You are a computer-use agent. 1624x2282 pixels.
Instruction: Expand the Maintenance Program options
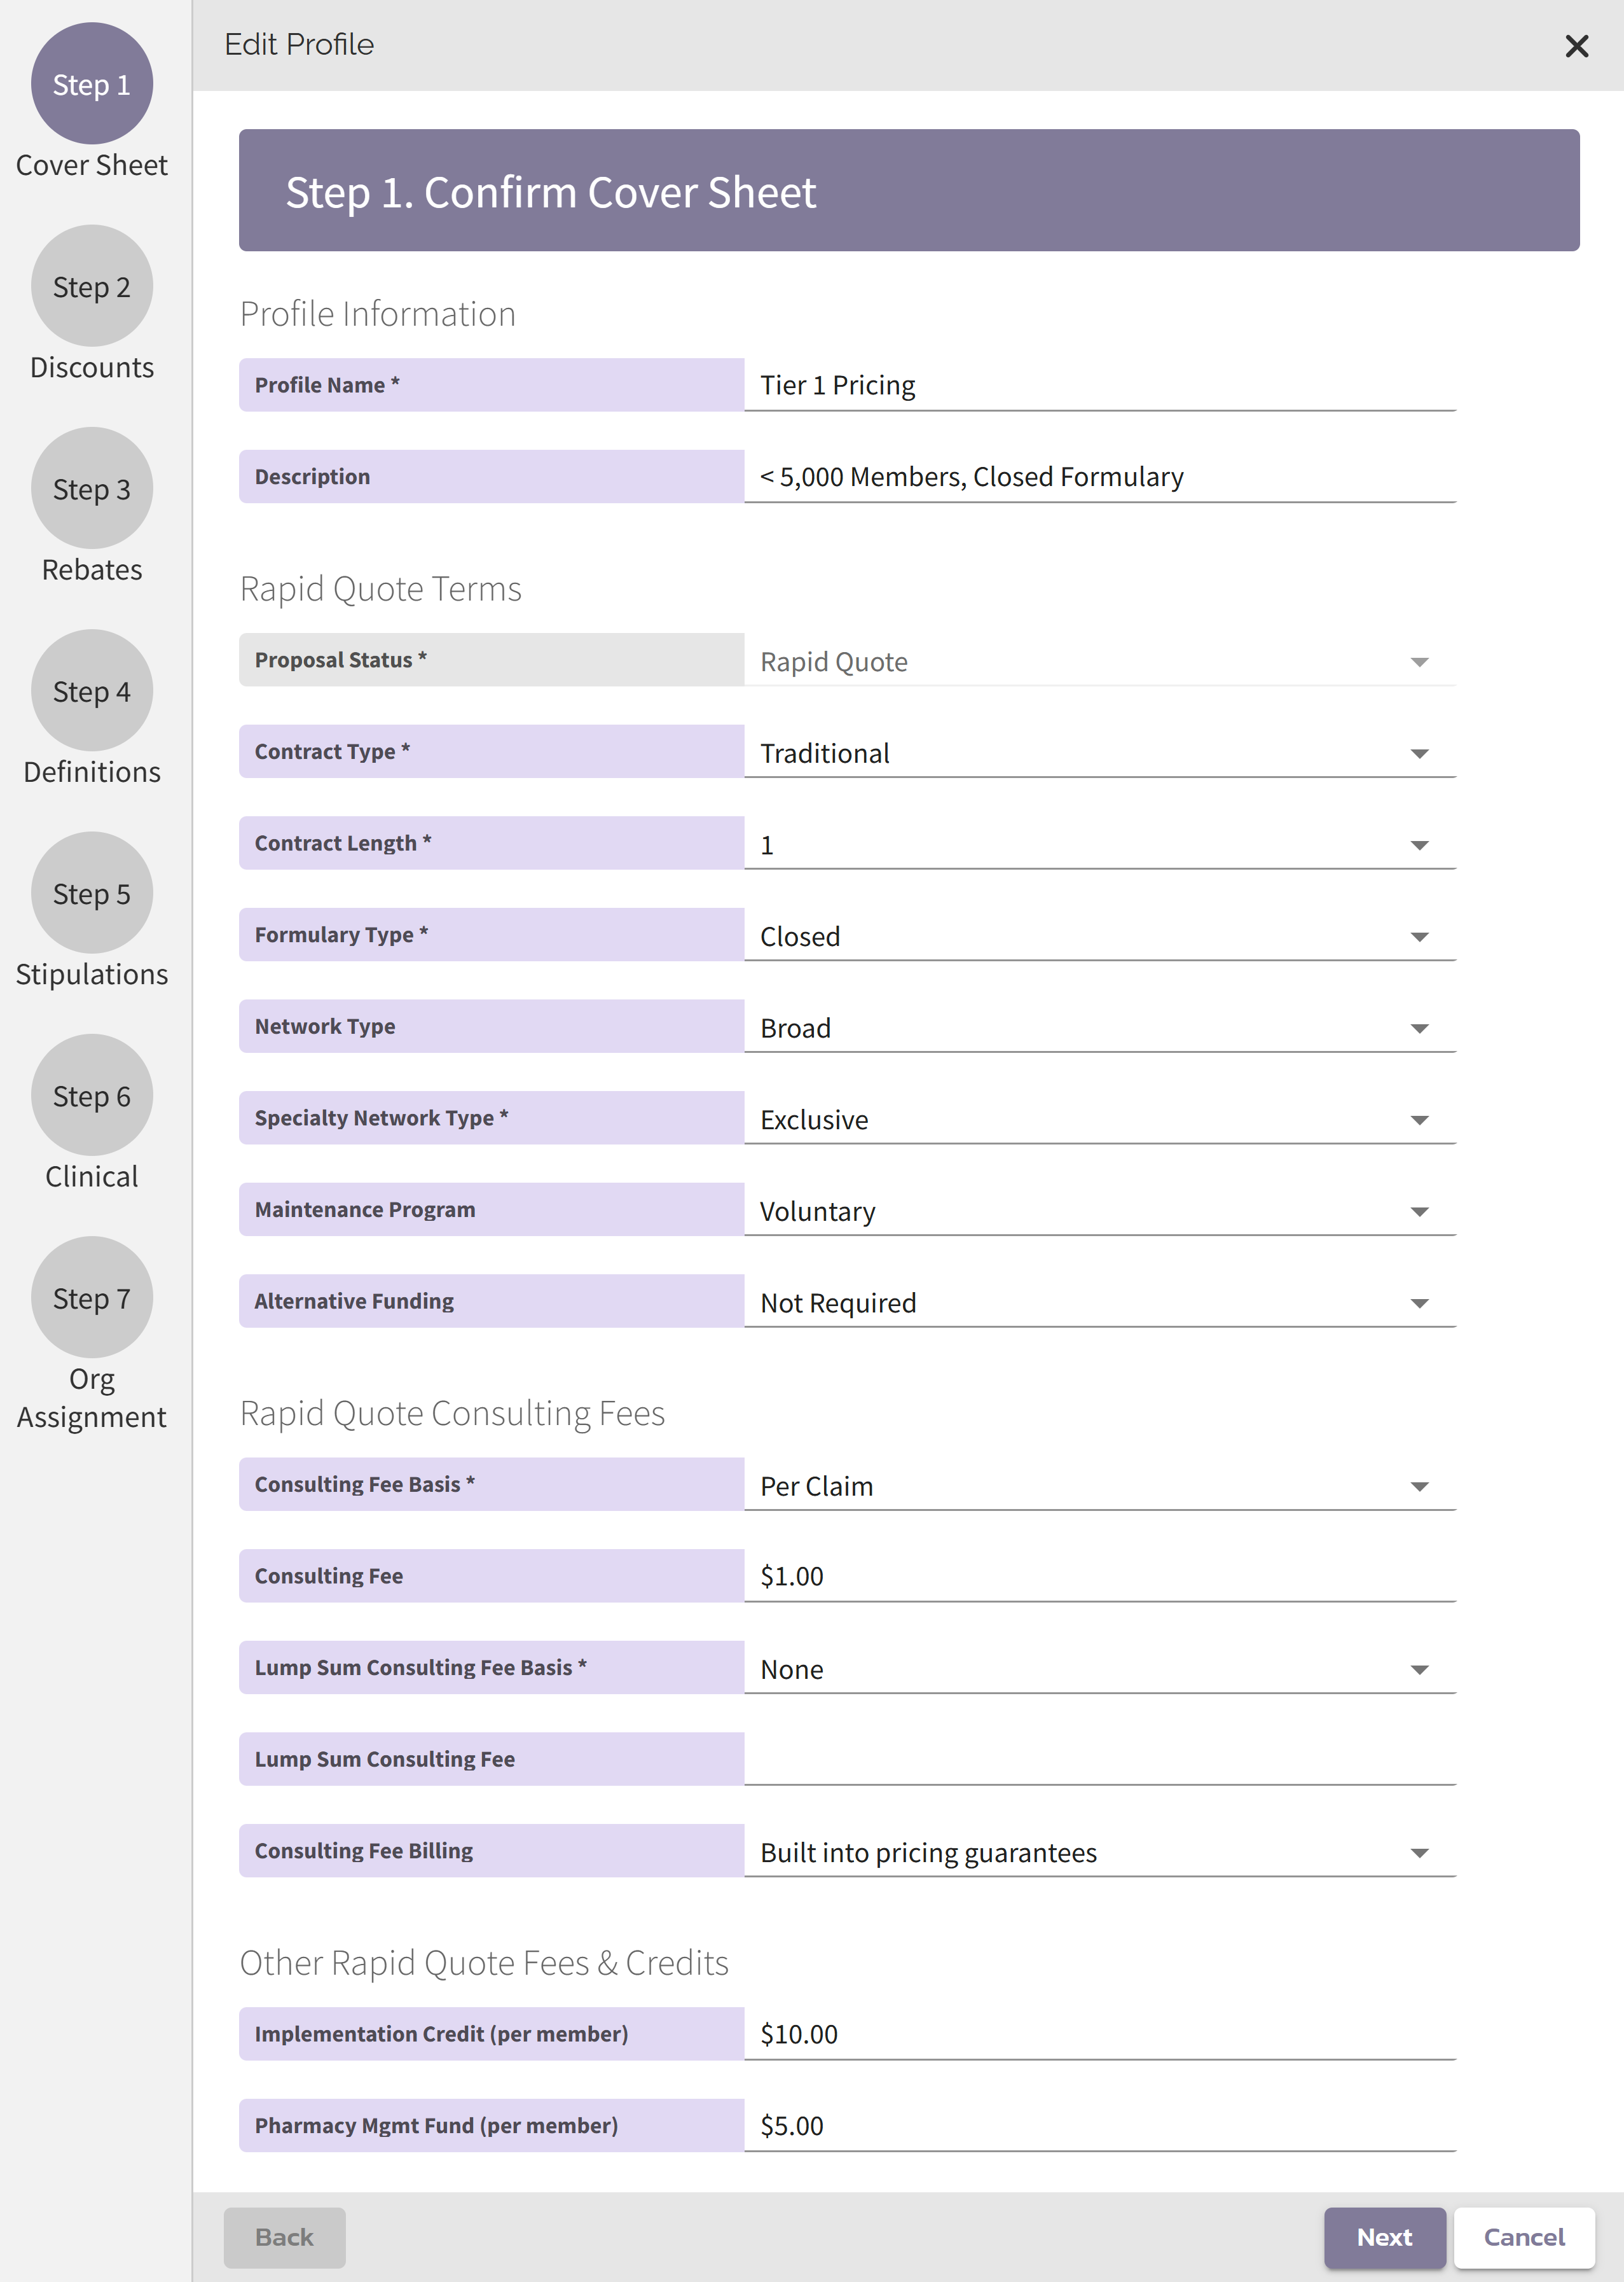[x=1420, y=1211]
